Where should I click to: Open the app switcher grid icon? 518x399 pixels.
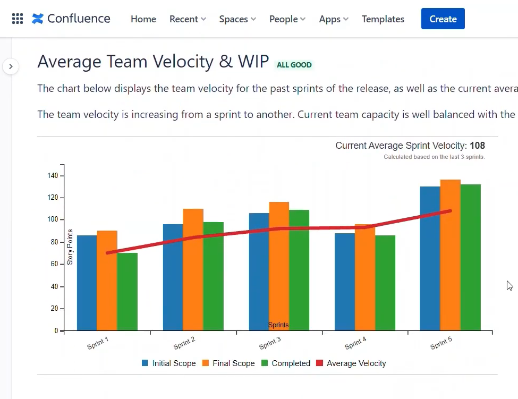[18, 19]
